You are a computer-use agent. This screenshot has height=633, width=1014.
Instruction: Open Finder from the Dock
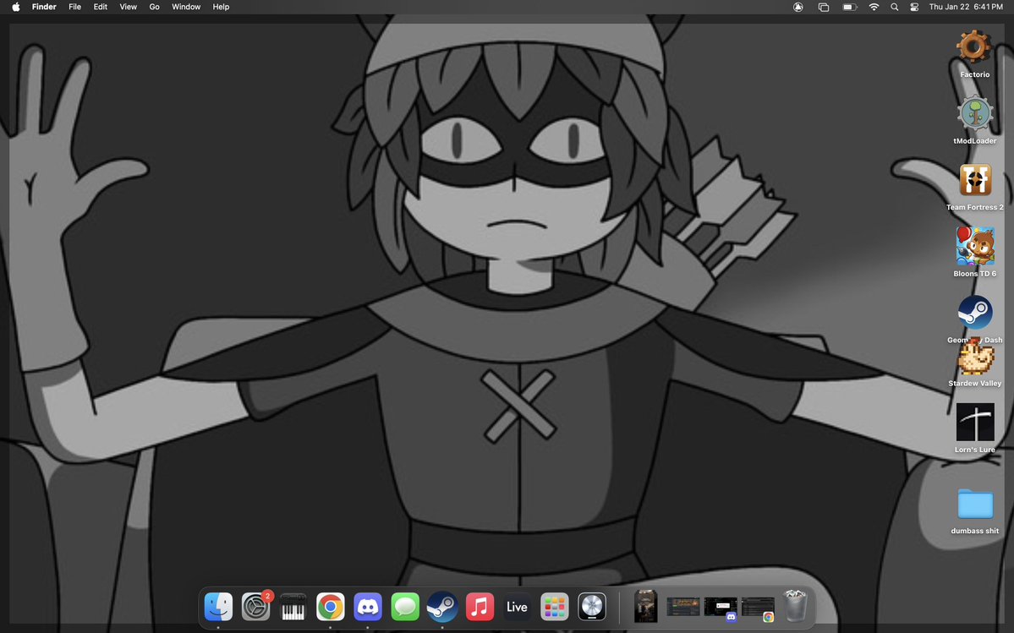pyautogui.click(x=218, y=607)
